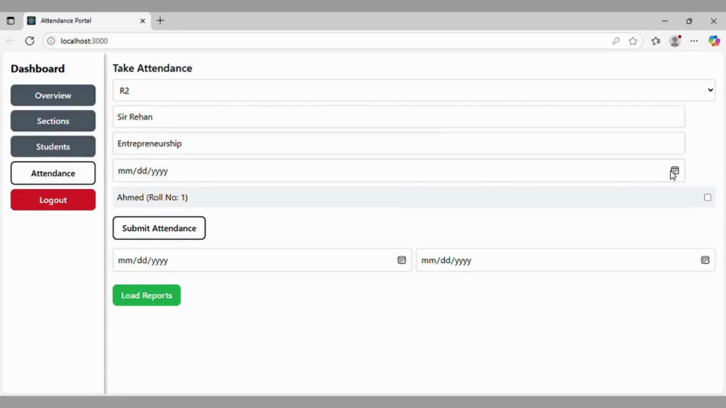
Task: Open the attendance date calendar picker icon
Action: [674, 170]
